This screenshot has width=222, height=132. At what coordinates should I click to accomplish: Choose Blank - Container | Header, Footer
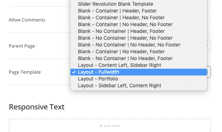pyautogui.click(x=139, y=11)
